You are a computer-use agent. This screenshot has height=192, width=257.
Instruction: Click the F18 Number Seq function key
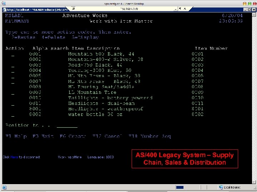click(150, 136)
